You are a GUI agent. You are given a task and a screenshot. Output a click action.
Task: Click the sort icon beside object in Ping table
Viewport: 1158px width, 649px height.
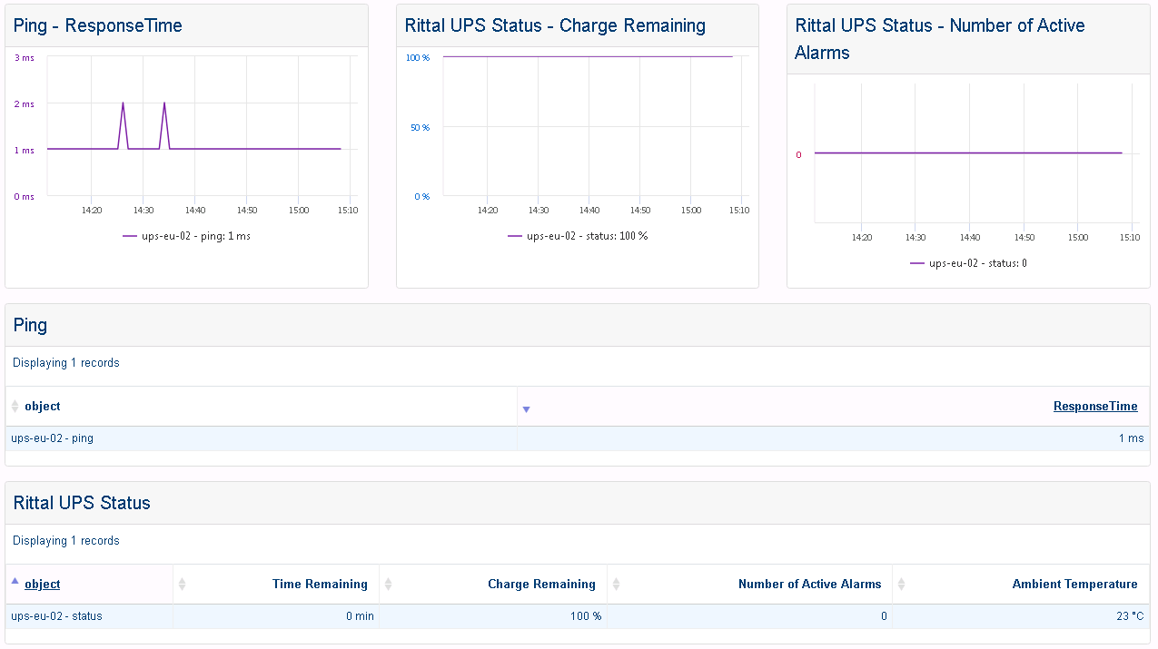[x=15, y=406]
